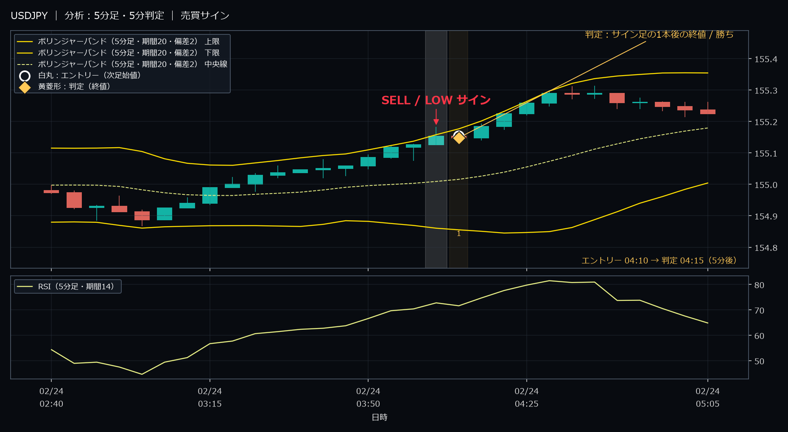Click the USDJPY title text
Image resolution: width=788 pixels, height=432 pixels.
(x=29, y=16)
